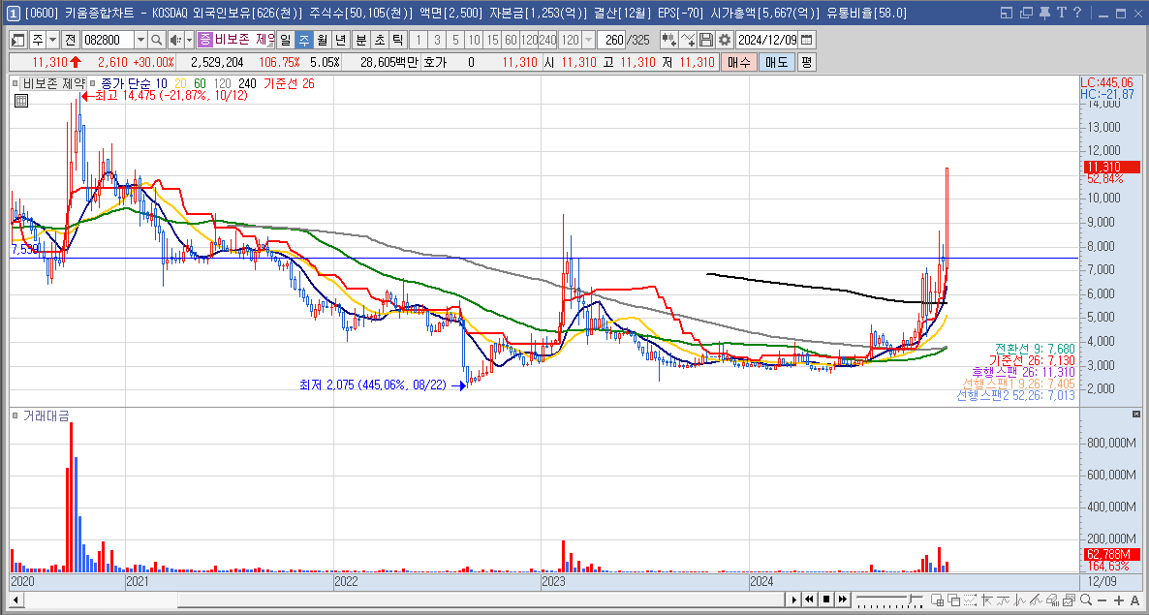Click the pin window icon in title bar

point(1044,13)
